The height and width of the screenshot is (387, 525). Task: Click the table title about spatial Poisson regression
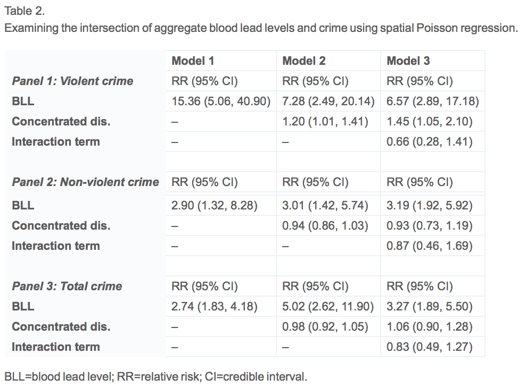(x=261, y=28)
